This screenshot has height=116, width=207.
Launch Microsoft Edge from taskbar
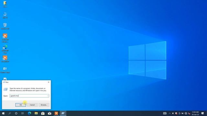click(29, 113)
